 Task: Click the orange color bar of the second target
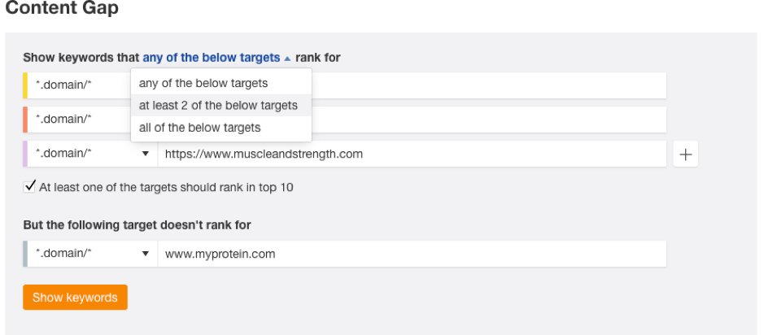pyautogui.click(x=25, y=120)
